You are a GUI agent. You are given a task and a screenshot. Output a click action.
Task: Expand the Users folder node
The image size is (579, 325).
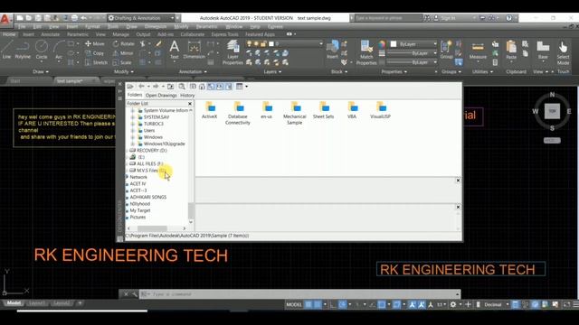[133, 130]
